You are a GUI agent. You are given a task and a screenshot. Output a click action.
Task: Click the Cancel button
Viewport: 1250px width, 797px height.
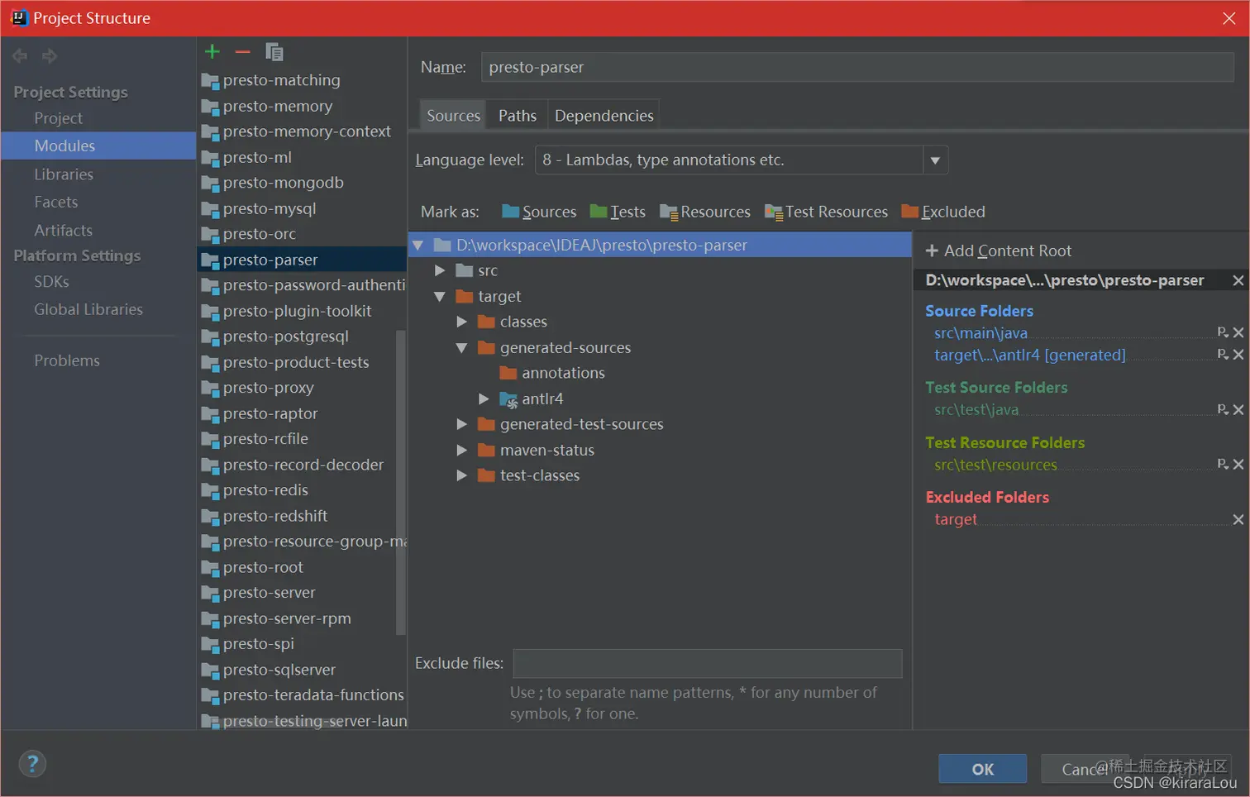(x=1085, y=769)
